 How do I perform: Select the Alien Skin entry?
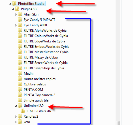click(31, 14)
